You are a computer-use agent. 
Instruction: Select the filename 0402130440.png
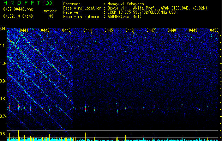coord(18,9)
